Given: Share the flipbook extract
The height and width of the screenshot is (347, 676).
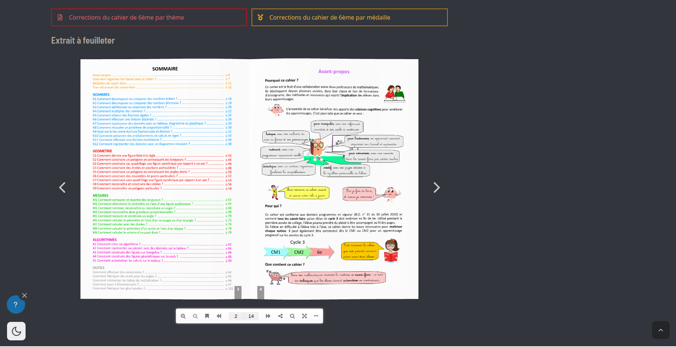Looking at the screenshot, I should coord(280,316).
